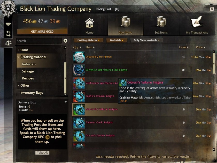Open the search settings gear icon

point(65,41)
